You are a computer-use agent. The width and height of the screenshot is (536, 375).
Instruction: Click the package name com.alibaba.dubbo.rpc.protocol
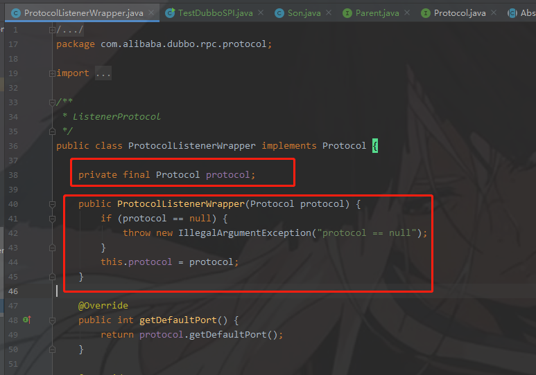[x=183, y=44]
